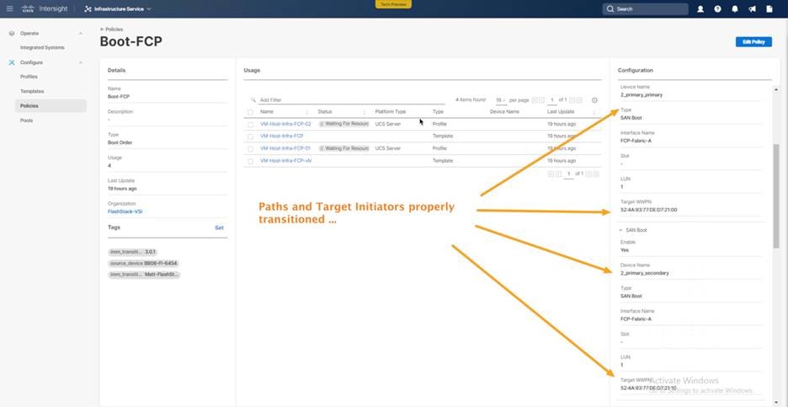Toggle select-all checkbox in Usage table
Image resolution: width=788 pixels, height=407 pixels.
tap(250, 112)
